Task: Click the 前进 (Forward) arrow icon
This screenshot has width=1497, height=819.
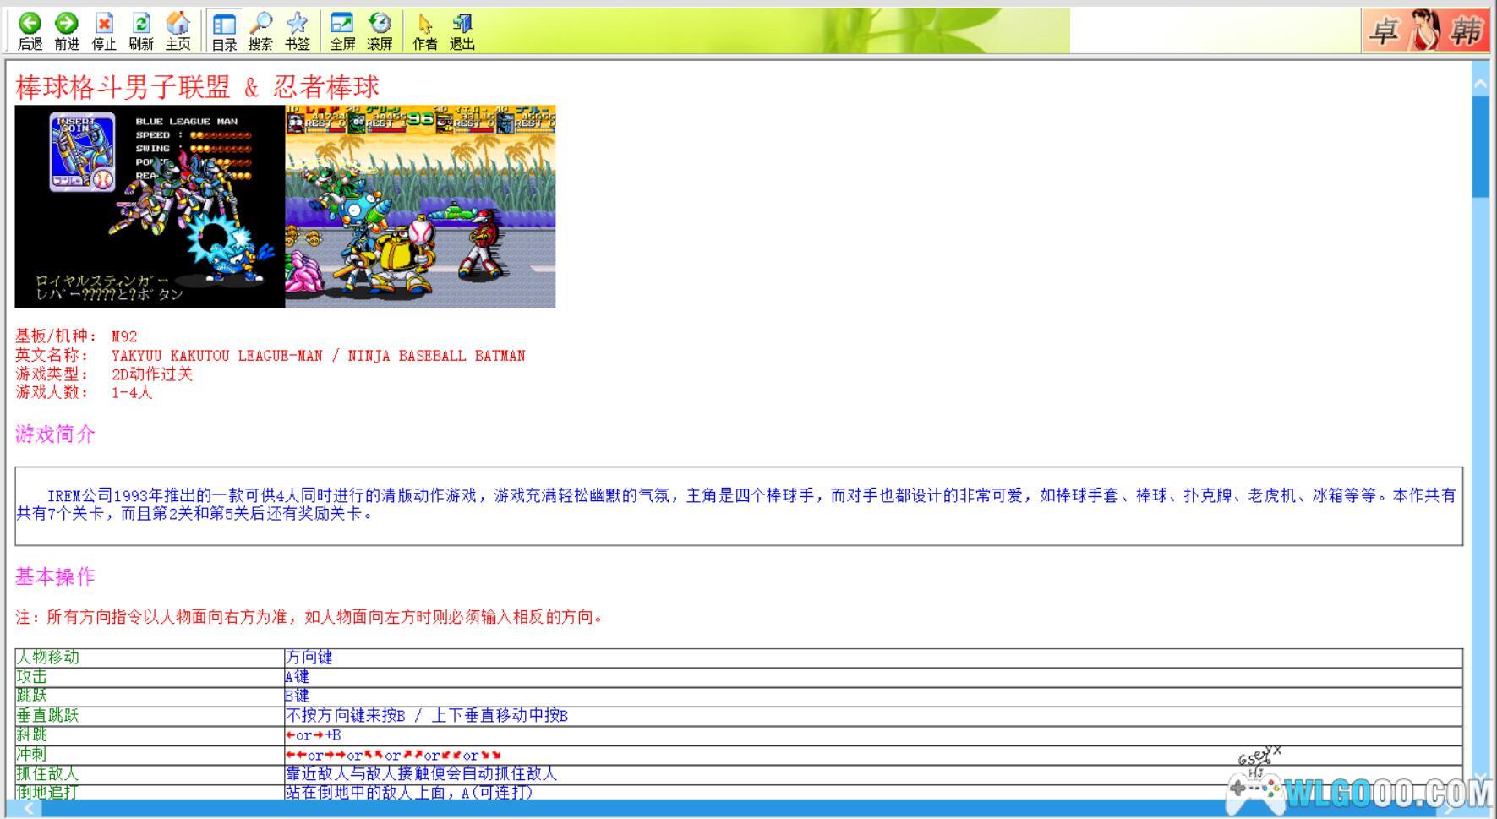Action: 67,31
